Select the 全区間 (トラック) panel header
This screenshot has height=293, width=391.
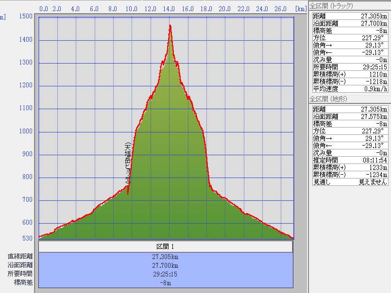coord(332,6)
